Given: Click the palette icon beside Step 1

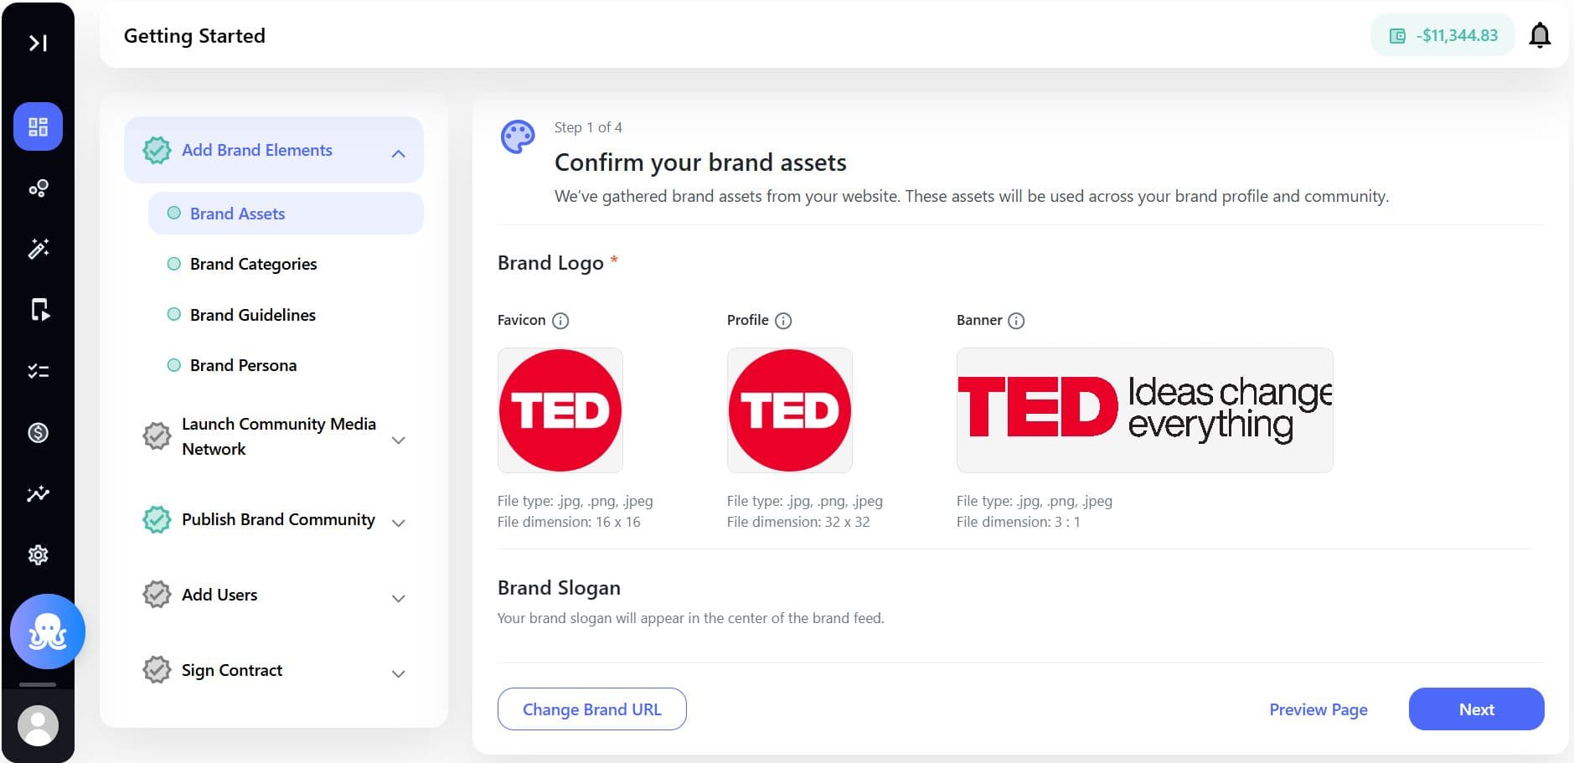Looking at the screenshot, I should click(x=518, y=137).
